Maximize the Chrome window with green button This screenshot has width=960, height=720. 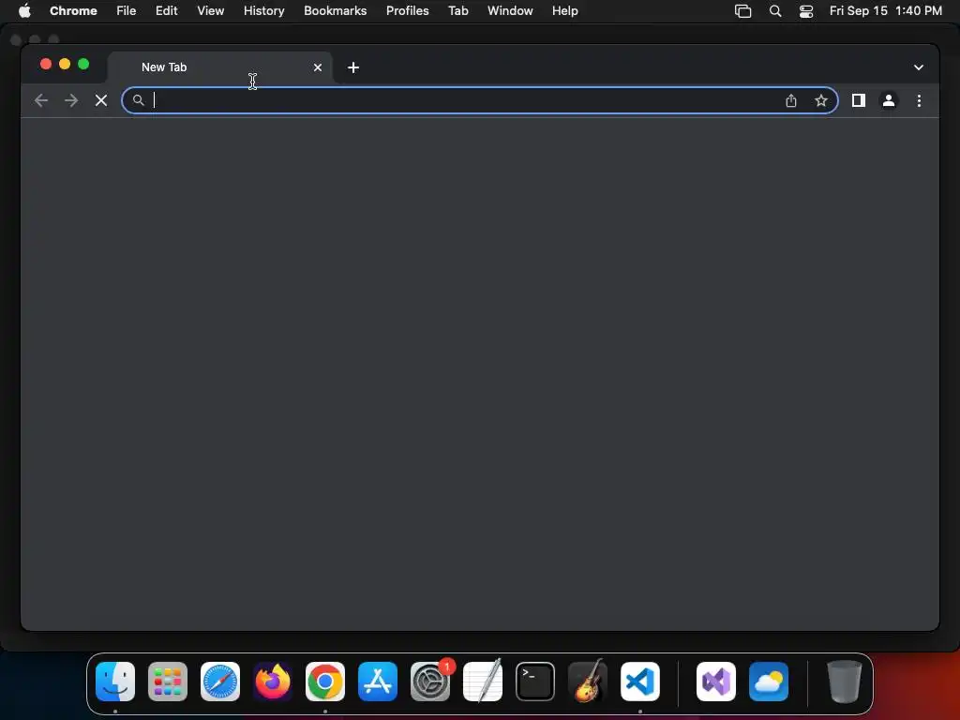tap(83, 64)
